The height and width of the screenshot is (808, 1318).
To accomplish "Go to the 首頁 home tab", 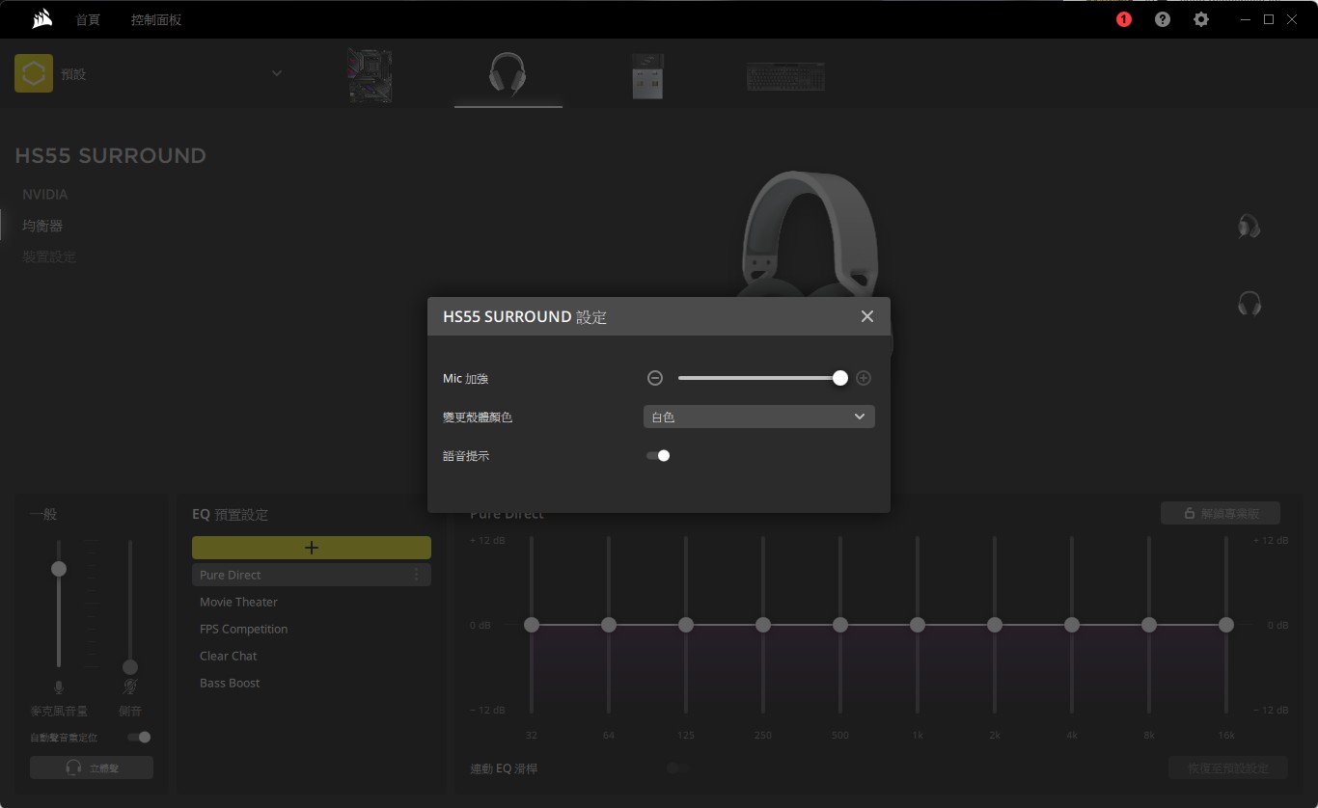I will 88,19.
